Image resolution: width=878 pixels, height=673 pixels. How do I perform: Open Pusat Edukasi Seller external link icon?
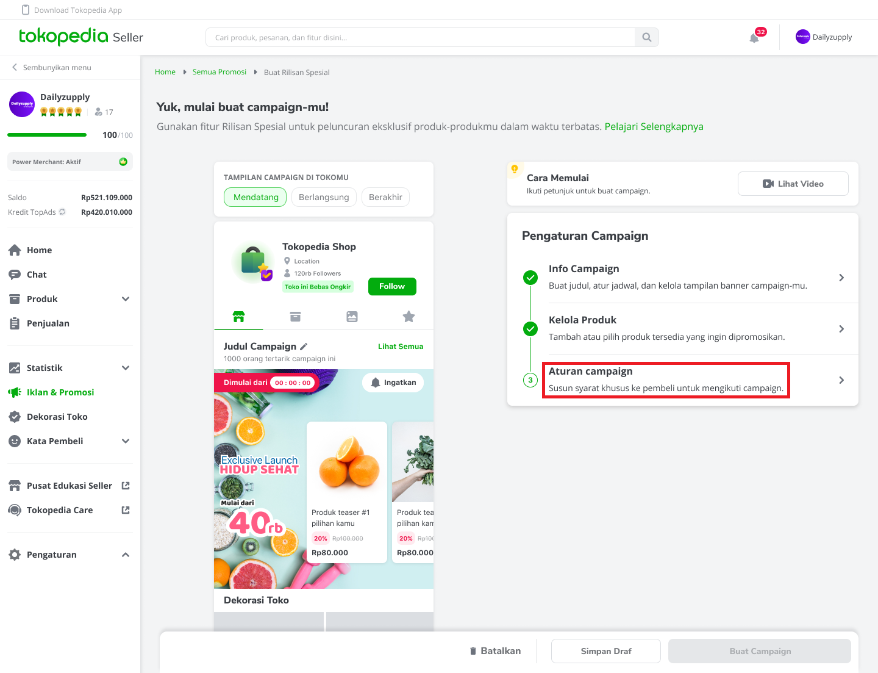[126, 486]
